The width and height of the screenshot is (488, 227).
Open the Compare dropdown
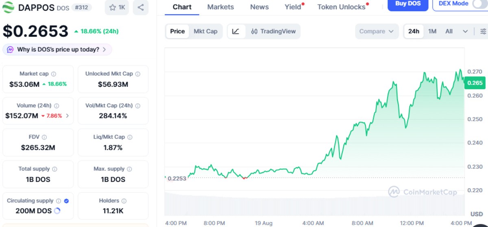coord(377,31)
